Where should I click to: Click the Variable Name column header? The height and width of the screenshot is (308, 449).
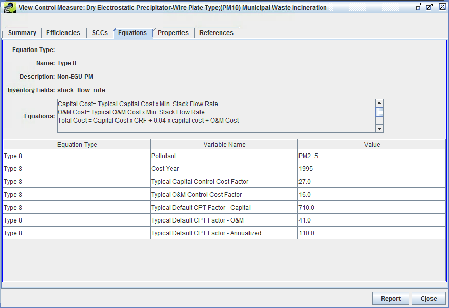(x=223, y=144)
